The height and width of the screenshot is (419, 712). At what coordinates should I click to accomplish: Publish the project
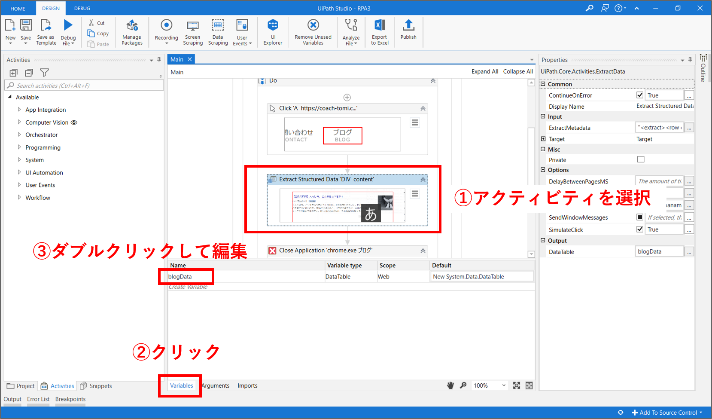[408, 26]
